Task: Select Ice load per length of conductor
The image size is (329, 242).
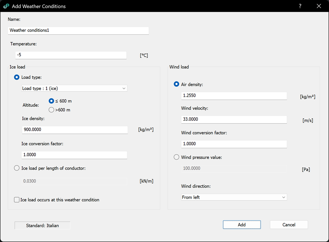Action: point(17,168)
